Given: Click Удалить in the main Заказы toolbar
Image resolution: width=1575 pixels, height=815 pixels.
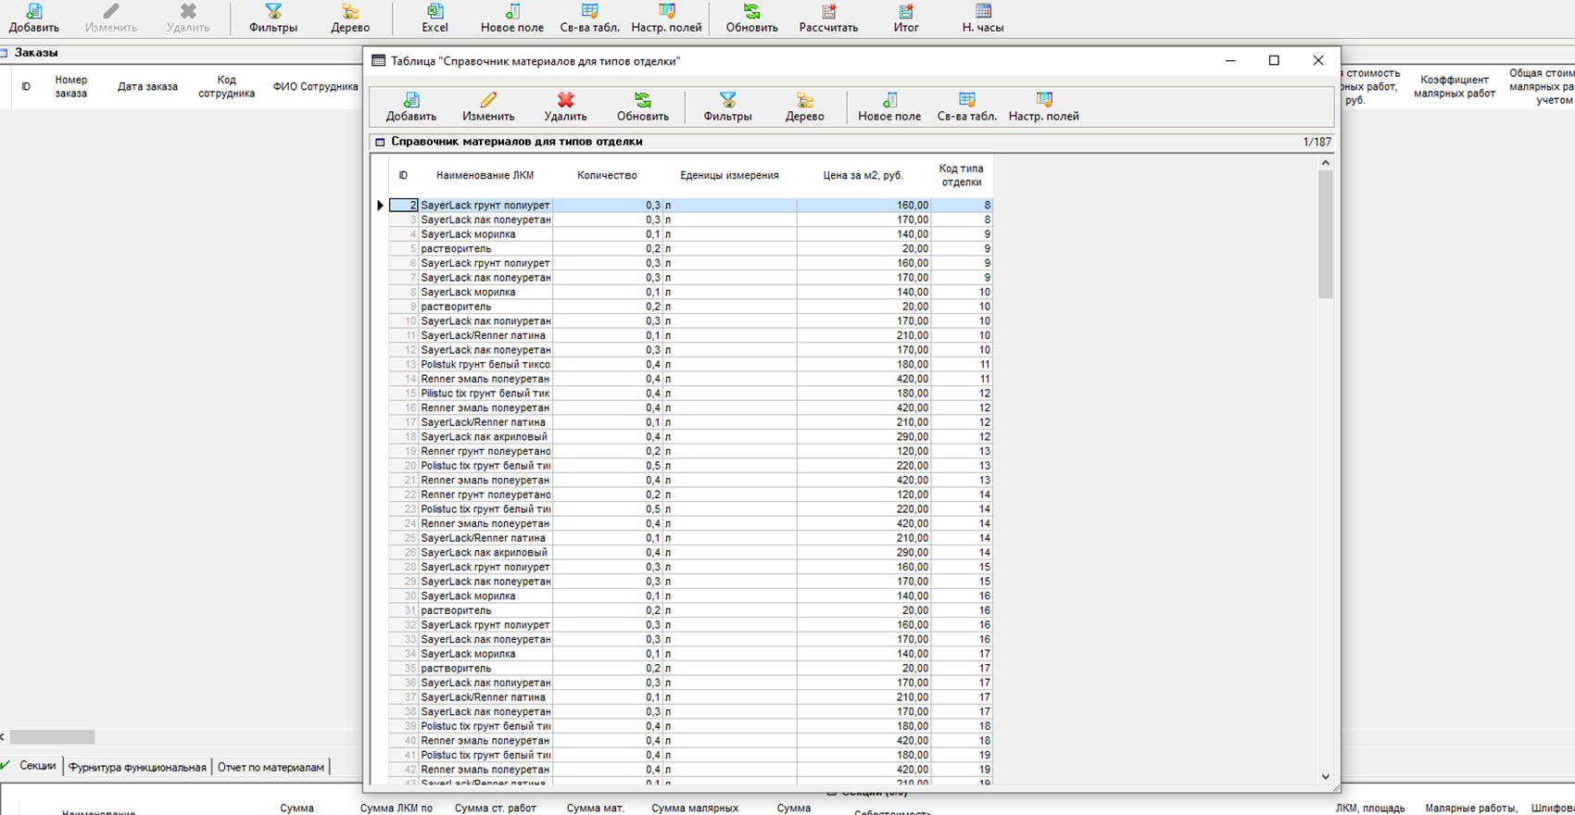Looking at the screenshot, I should tap(188, 19).
